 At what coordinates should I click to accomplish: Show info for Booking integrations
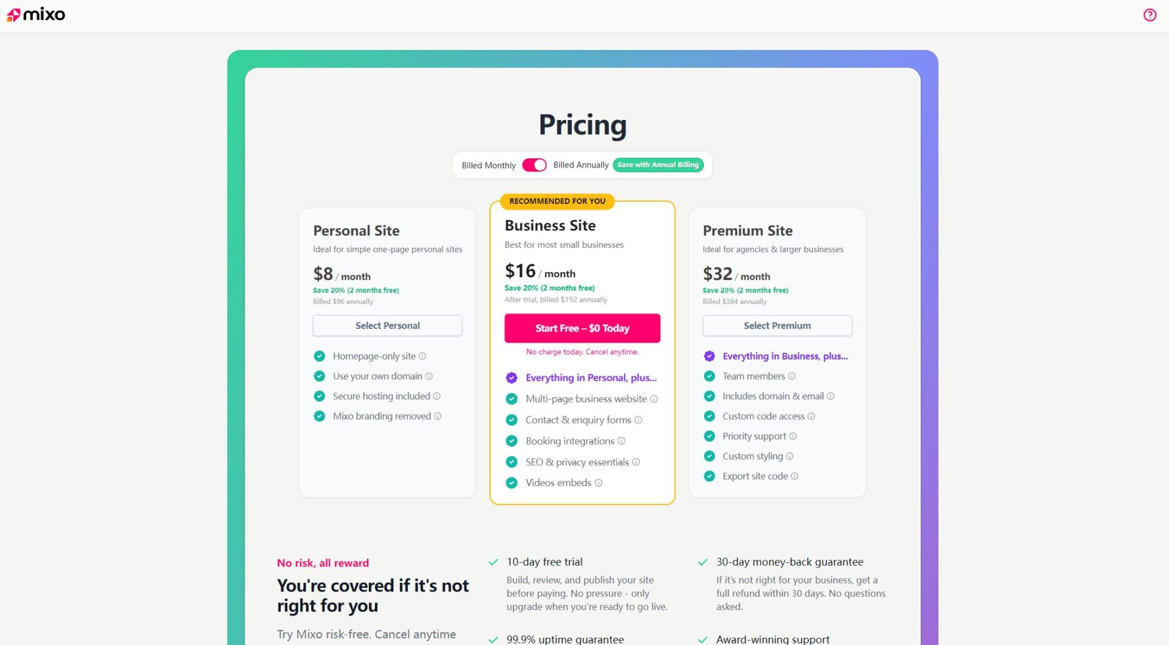tap(622, 441)
